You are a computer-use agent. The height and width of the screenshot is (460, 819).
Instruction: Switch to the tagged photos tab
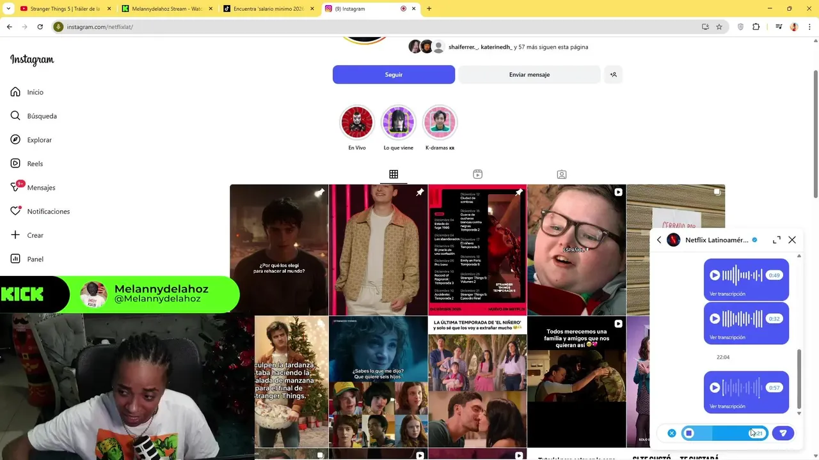coord(561,174)
